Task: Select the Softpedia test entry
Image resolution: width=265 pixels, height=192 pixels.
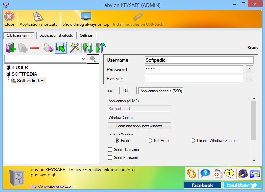Action: point(31,81)
